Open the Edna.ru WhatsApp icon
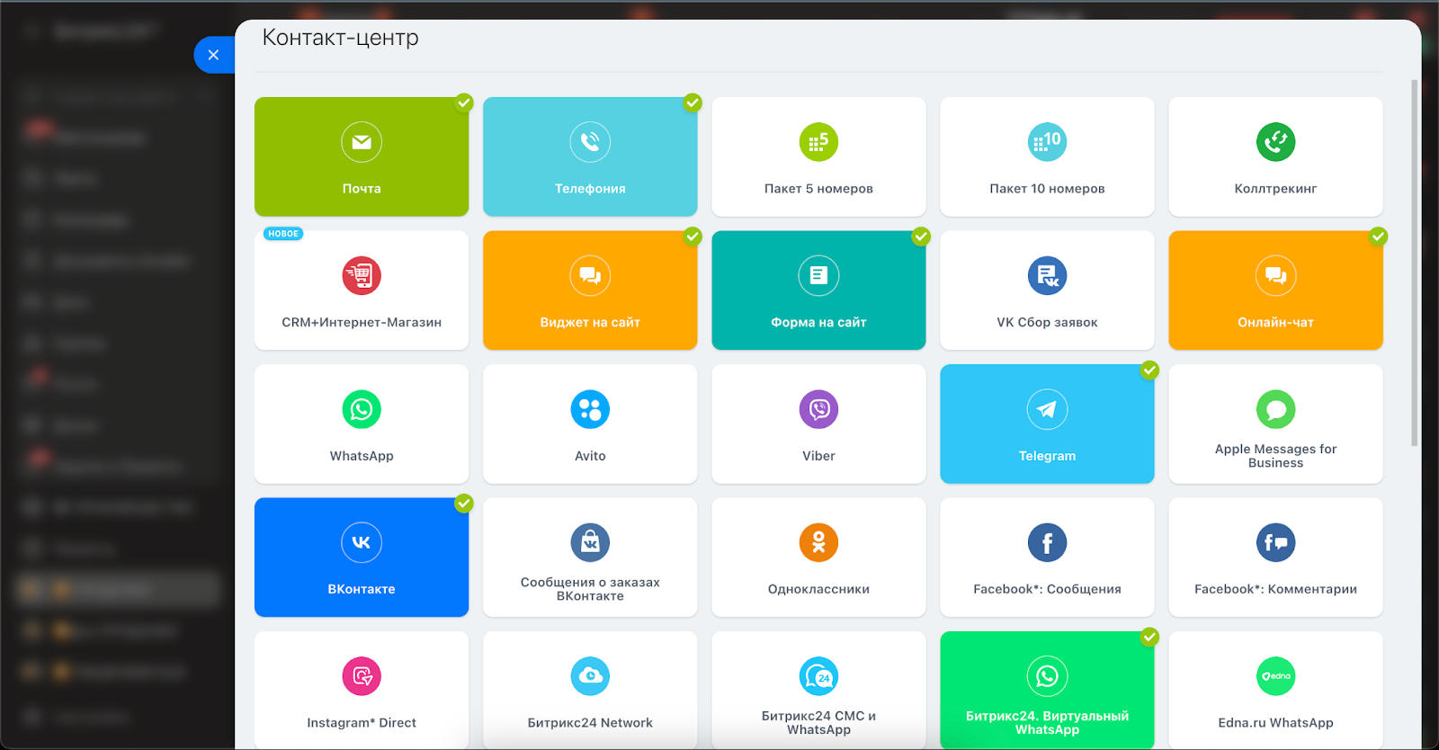This screenshot has height=750, width=1439. click(x=1275, y=676)
